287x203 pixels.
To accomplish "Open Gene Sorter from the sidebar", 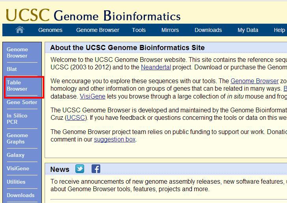I will click(22, 102).
